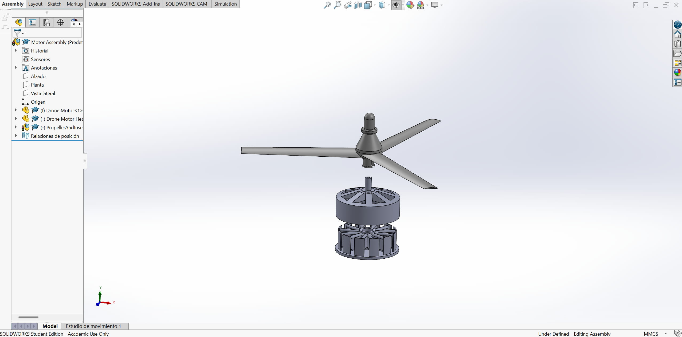Open the SOLIDWORKS CAM tab
Image resolution: width=682 pixels, height=337 pixels.
pyautogui.click(x=186, y=4)
